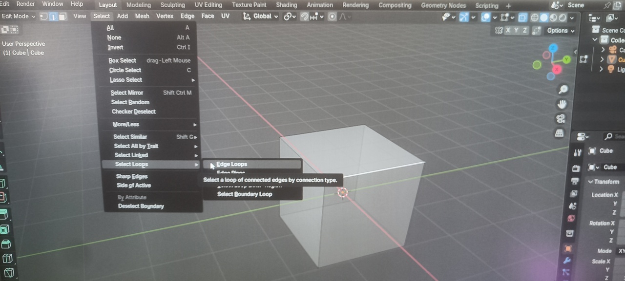
Task: Open Collection properties tab icon
Action: click(569, 234)
